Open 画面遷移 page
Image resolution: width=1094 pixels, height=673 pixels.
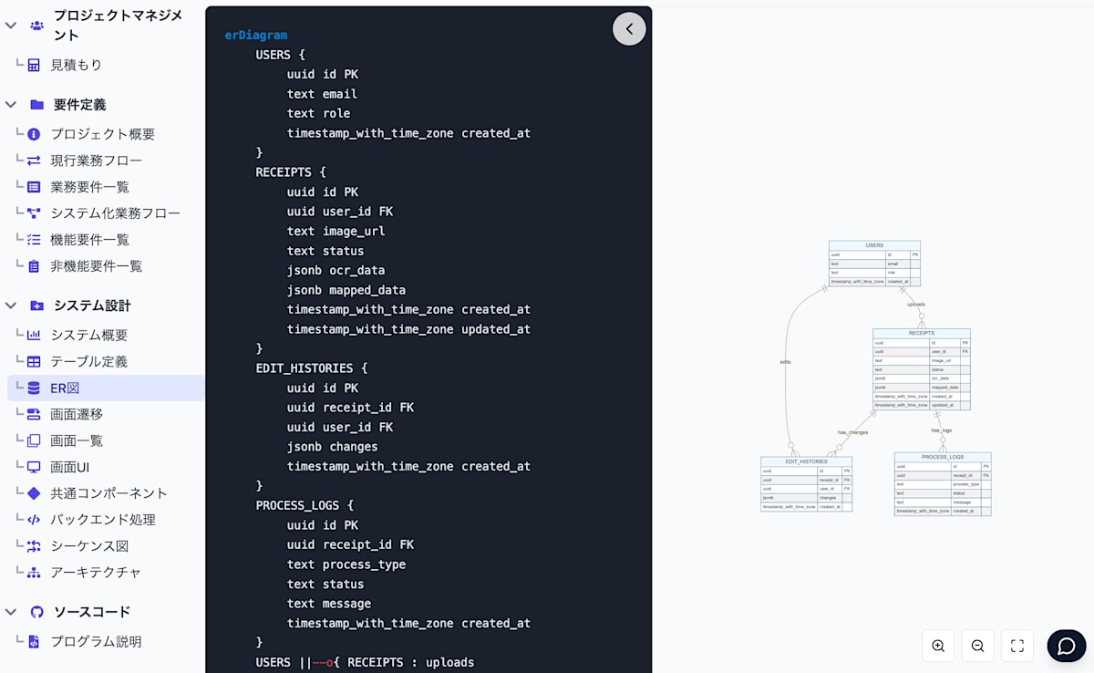[x=77, y=414]
